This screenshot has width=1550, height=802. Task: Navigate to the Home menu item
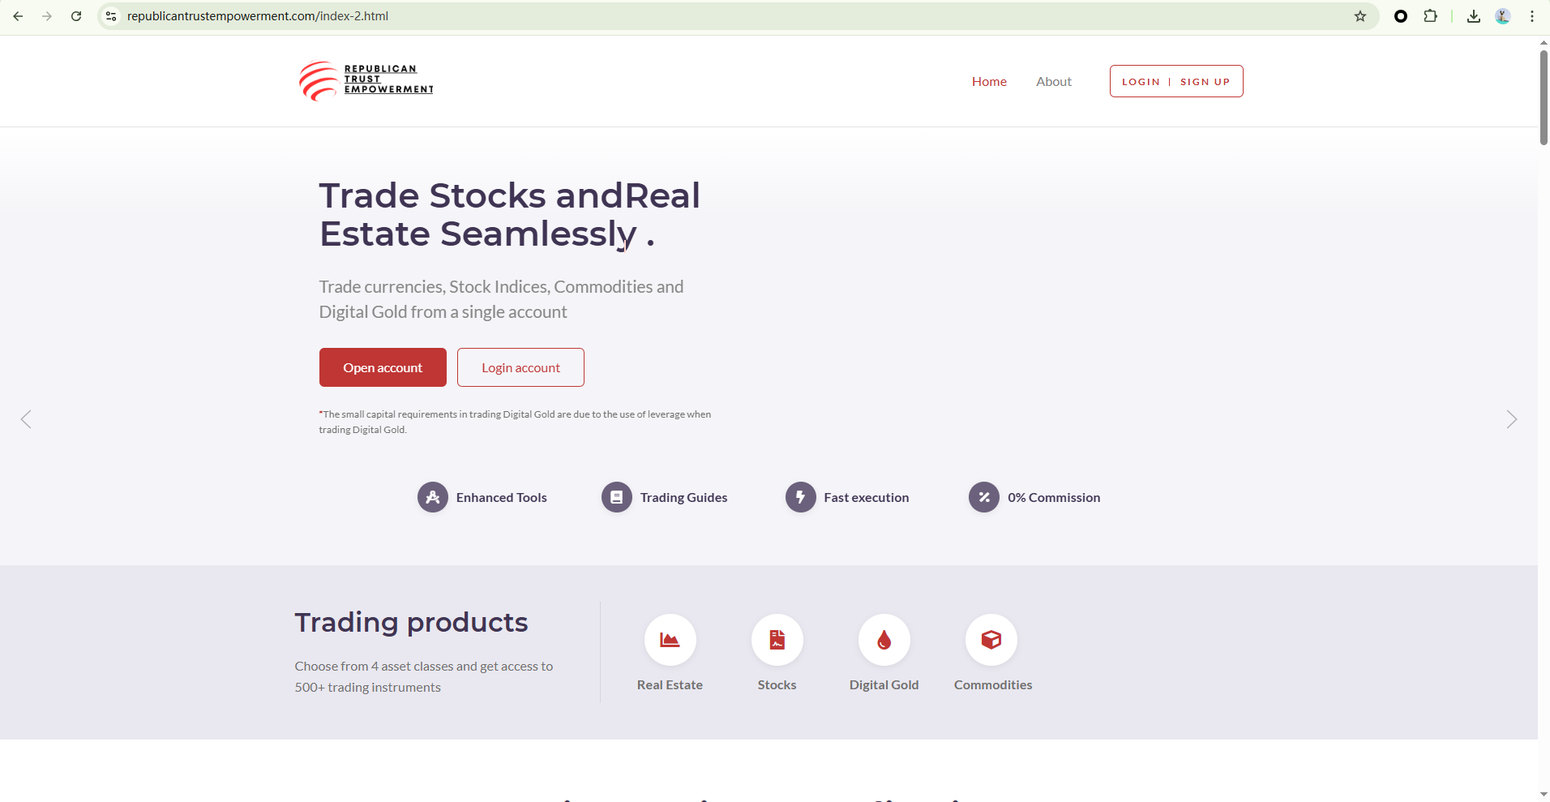(989, 82)
